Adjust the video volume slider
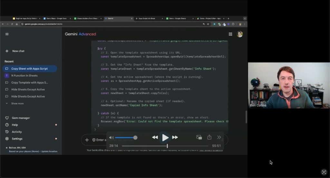Screen dimensions: 330x178 (x=126, y=138)
